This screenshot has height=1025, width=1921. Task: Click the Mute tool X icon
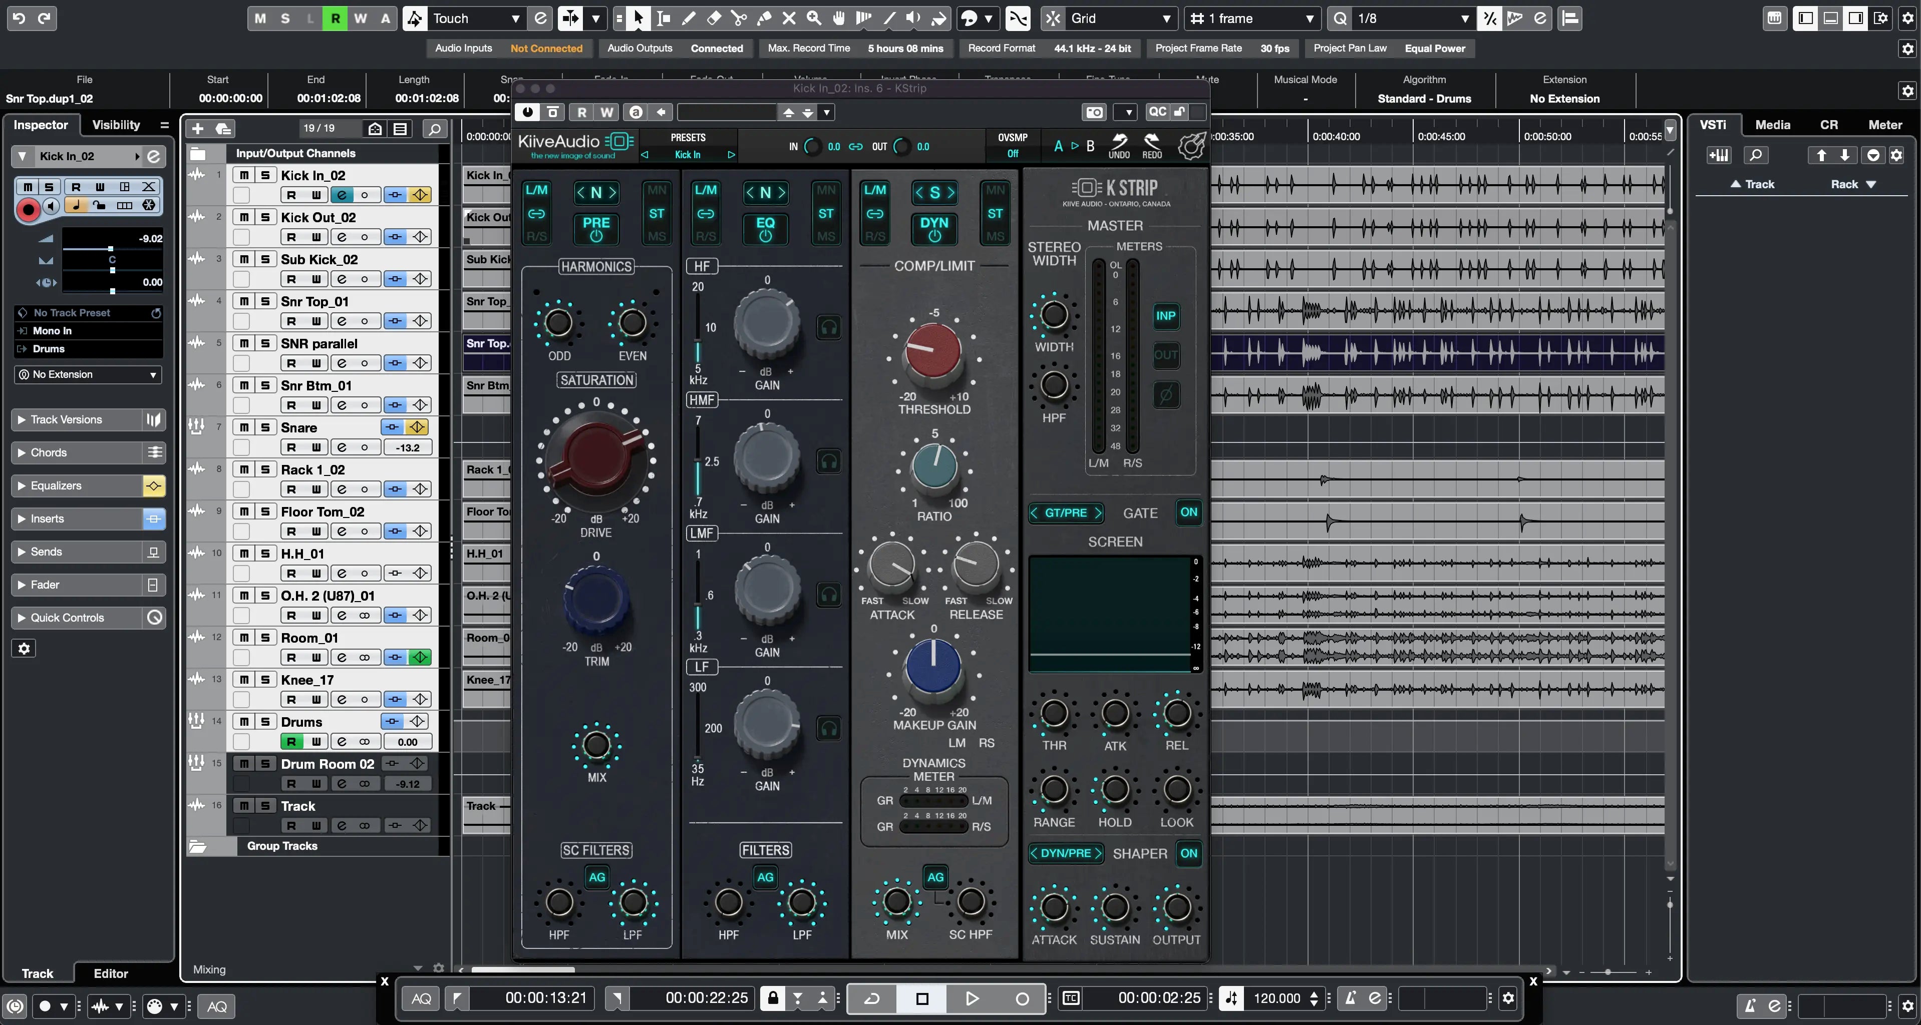(x=789, y=19)
